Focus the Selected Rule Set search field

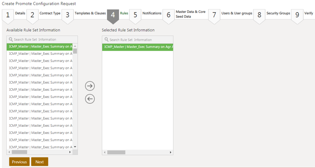coord(139,40)
